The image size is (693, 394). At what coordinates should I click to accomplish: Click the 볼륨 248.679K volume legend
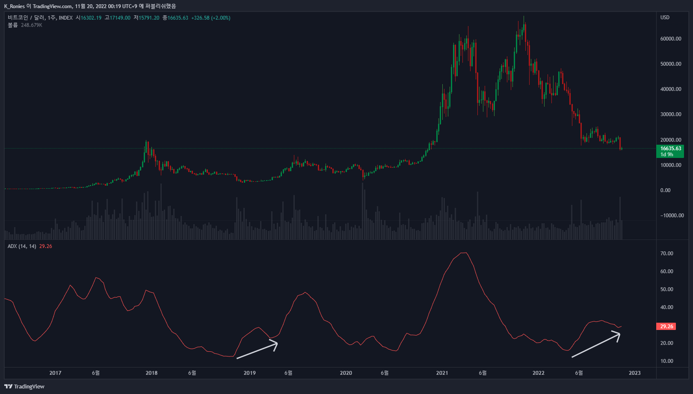click(x=25, y=25)
